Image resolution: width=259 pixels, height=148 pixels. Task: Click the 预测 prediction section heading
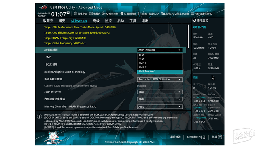(195, 78)
